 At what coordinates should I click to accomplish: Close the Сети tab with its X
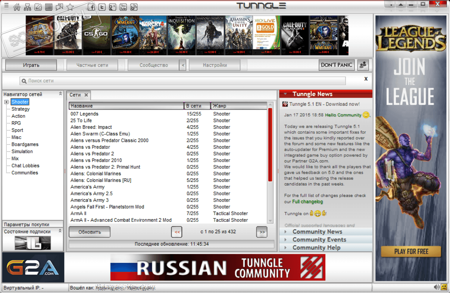pos(86,95)
